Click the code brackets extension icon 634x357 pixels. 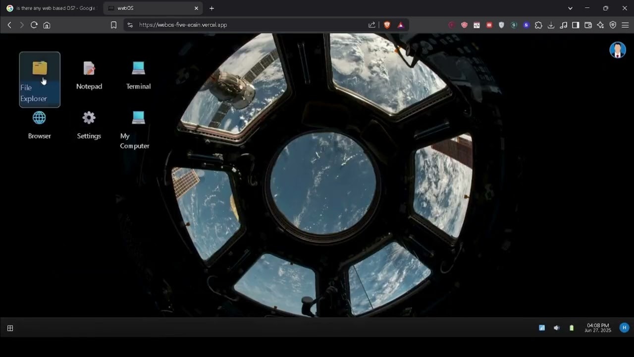coord(476,25)
